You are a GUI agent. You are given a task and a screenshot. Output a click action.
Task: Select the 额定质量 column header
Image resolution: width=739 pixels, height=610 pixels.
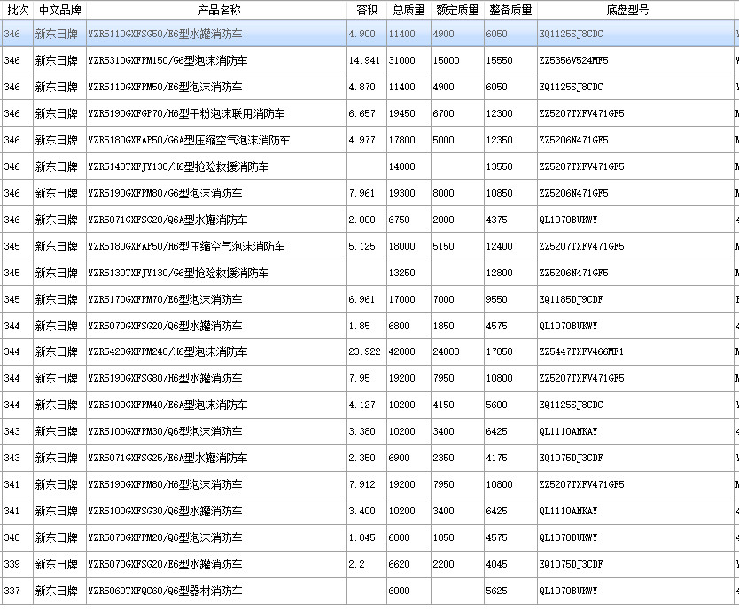pyautogui.click(x=457, y=10)
